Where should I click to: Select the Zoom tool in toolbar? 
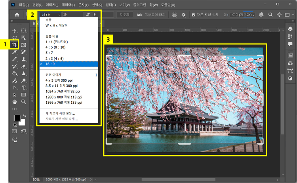point(24,102)
